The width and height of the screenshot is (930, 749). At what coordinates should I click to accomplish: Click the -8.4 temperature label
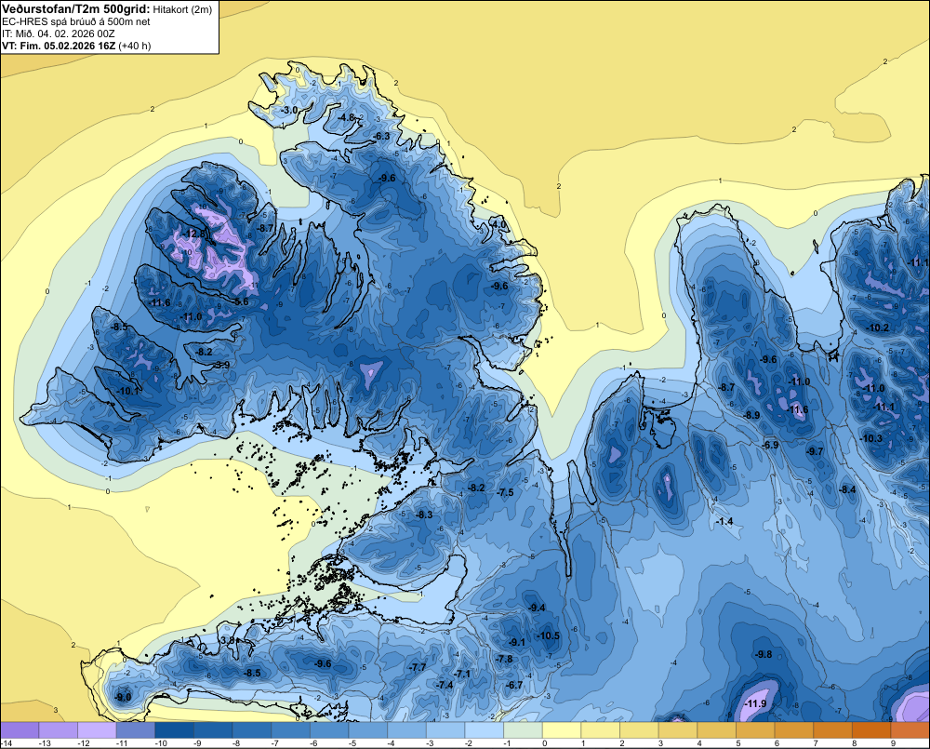pyautogui.click(x=847, y=489)
